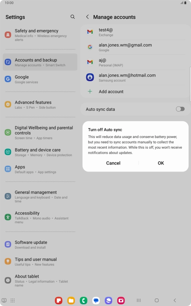
Task: Select Accounts and backup in Settings
Action: (40, 62)
